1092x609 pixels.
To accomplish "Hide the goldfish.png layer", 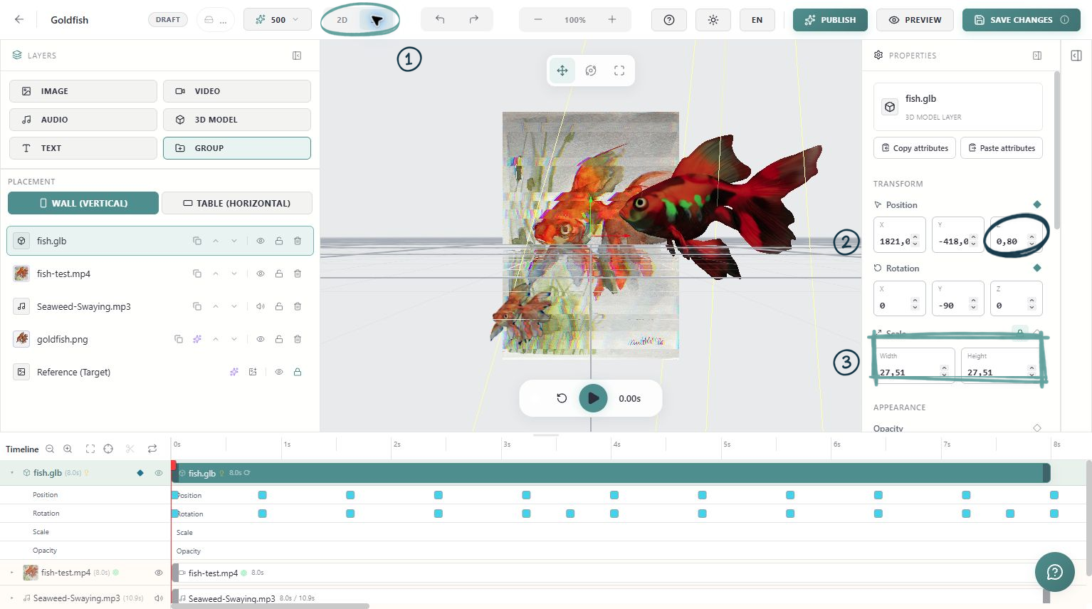I will click(x=261, y=339).
